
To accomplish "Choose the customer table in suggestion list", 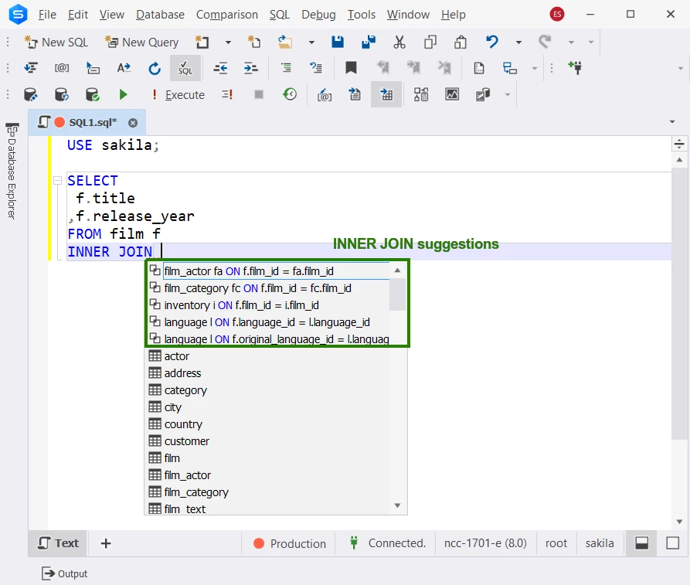I will (x=267, y=441).
